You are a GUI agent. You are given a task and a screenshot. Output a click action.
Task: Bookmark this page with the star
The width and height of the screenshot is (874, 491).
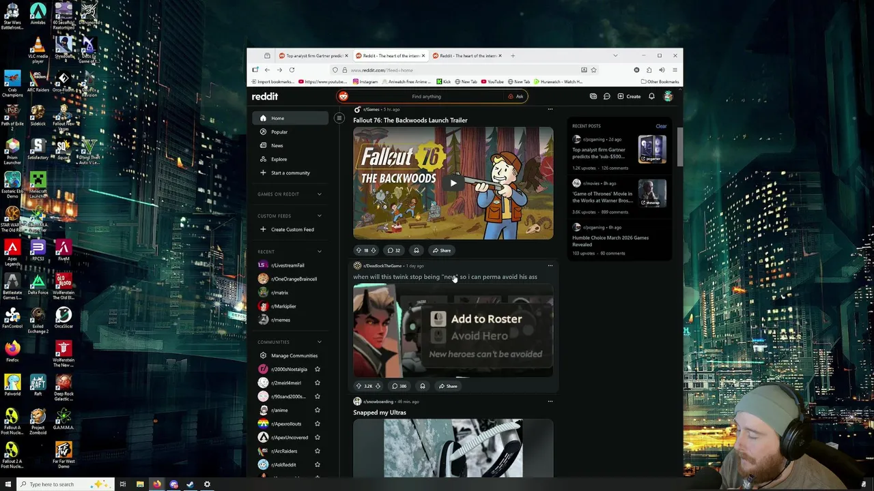(593, 70)
